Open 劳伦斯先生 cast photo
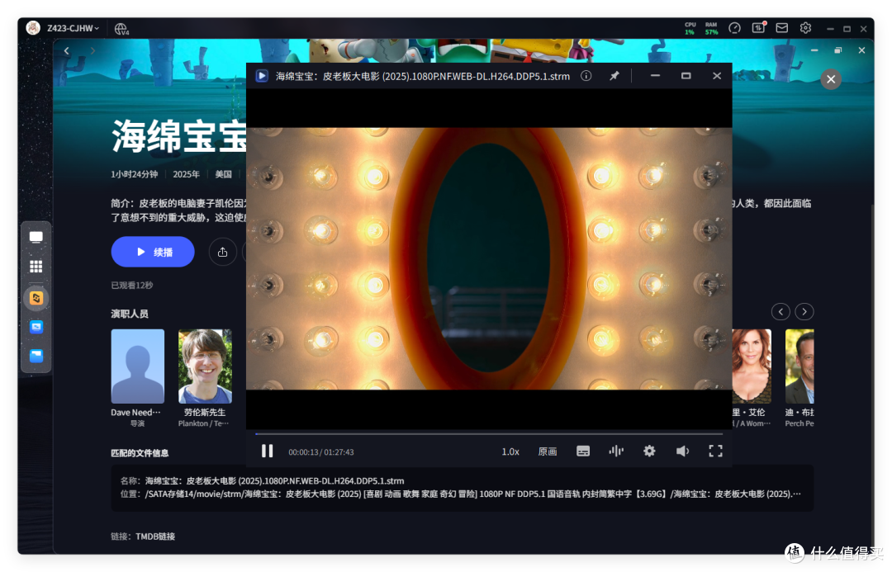The image size is (892, 572). click(x=205, y=366)
